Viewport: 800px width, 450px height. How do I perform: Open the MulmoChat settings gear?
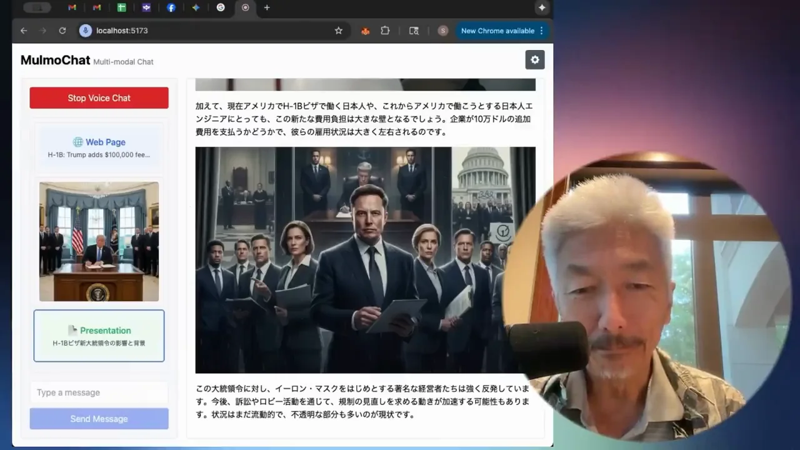pos(535,60)
